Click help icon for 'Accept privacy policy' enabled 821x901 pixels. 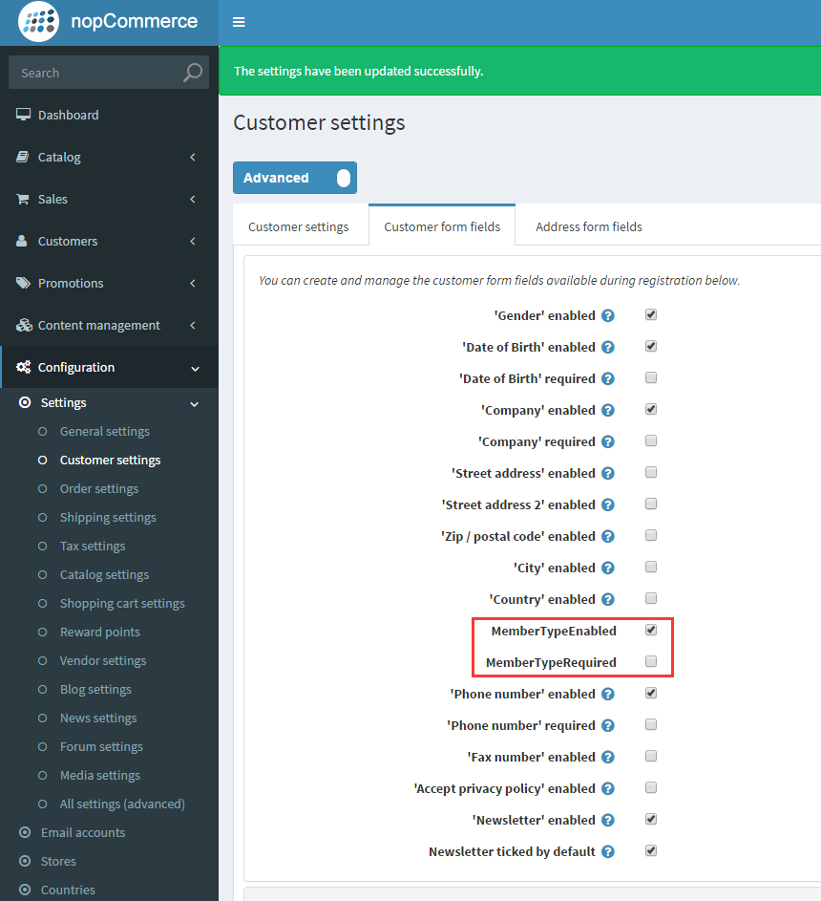(608, 788)
